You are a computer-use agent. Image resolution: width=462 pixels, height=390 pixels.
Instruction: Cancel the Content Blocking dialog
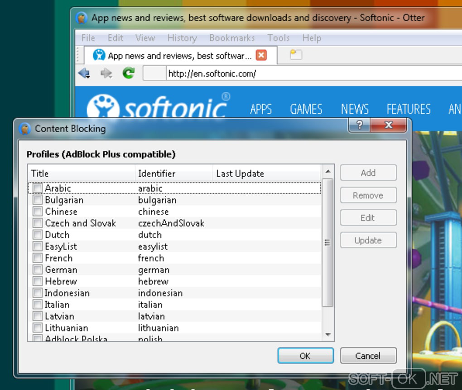pos(368,356)
